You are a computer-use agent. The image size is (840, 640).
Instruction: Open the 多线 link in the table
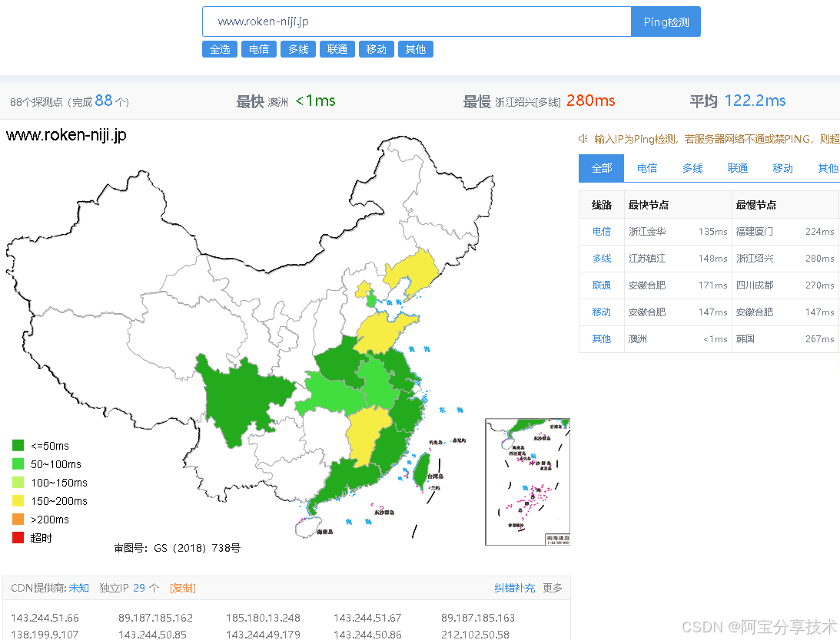point(602,259)
